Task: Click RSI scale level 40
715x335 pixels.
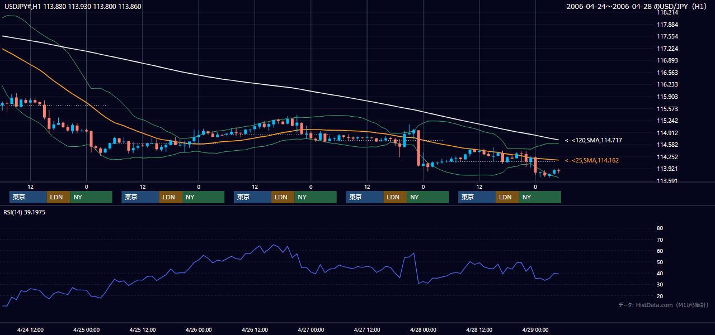Action: (x=660, y=273)
